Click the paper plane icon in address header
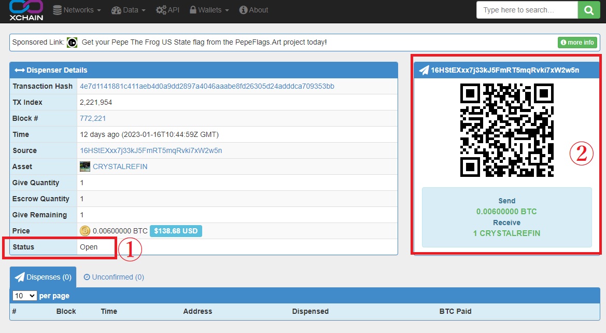The width and height of the screenshot is (606, 333). pos(424,70)
